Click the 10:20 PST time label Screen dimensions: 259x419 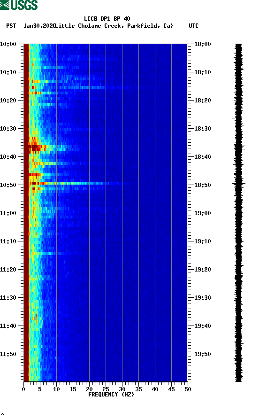click(8, 101)
